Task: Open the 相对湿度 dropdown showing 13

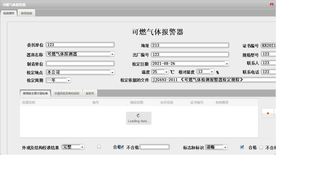Action: [211, 72]
